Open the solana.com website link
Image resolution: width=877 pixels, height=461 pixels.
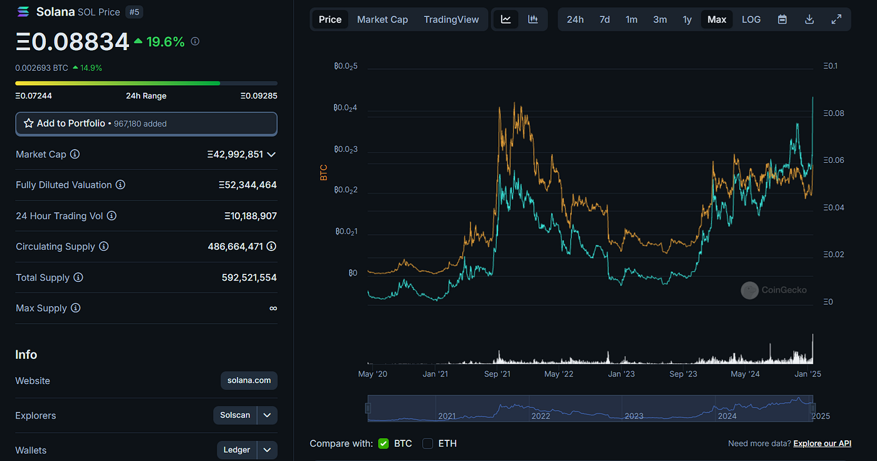pos(249,381)
